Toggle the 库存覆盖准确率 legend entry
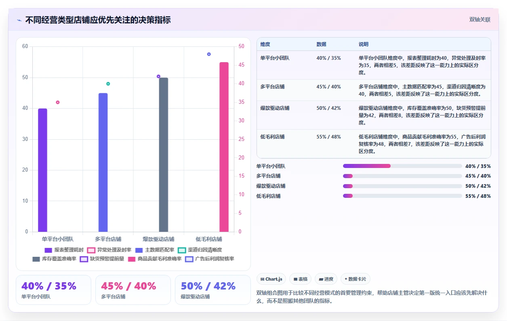Image resolution: width=507 pixels, height=321 pixels. click(54, 259)
